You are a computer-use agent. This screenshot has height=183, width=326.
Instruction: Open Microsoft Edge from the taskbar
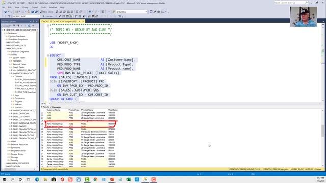pyautogui.click(x=37, y=179)
